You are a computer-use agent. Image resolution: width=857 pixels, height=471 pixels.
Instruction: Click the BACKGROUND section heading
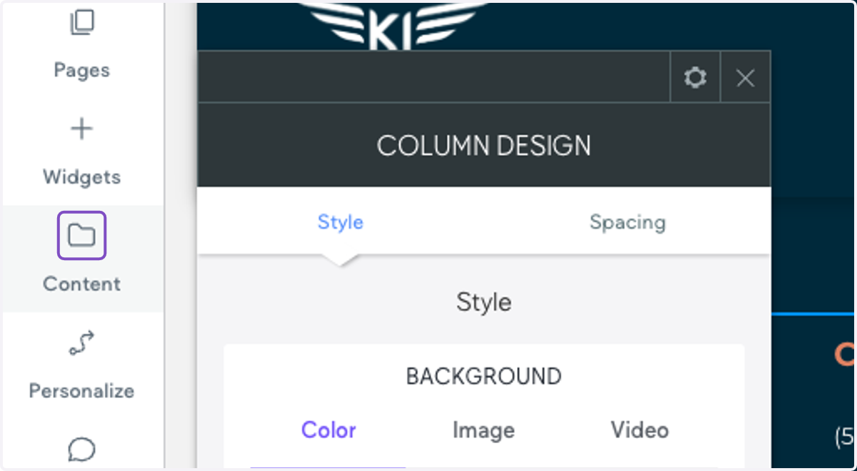[x=484, y=376]
